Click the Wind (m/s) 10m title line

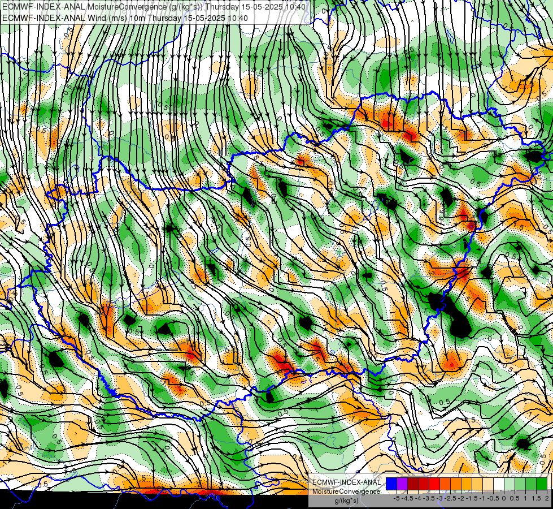coord(125,18)
